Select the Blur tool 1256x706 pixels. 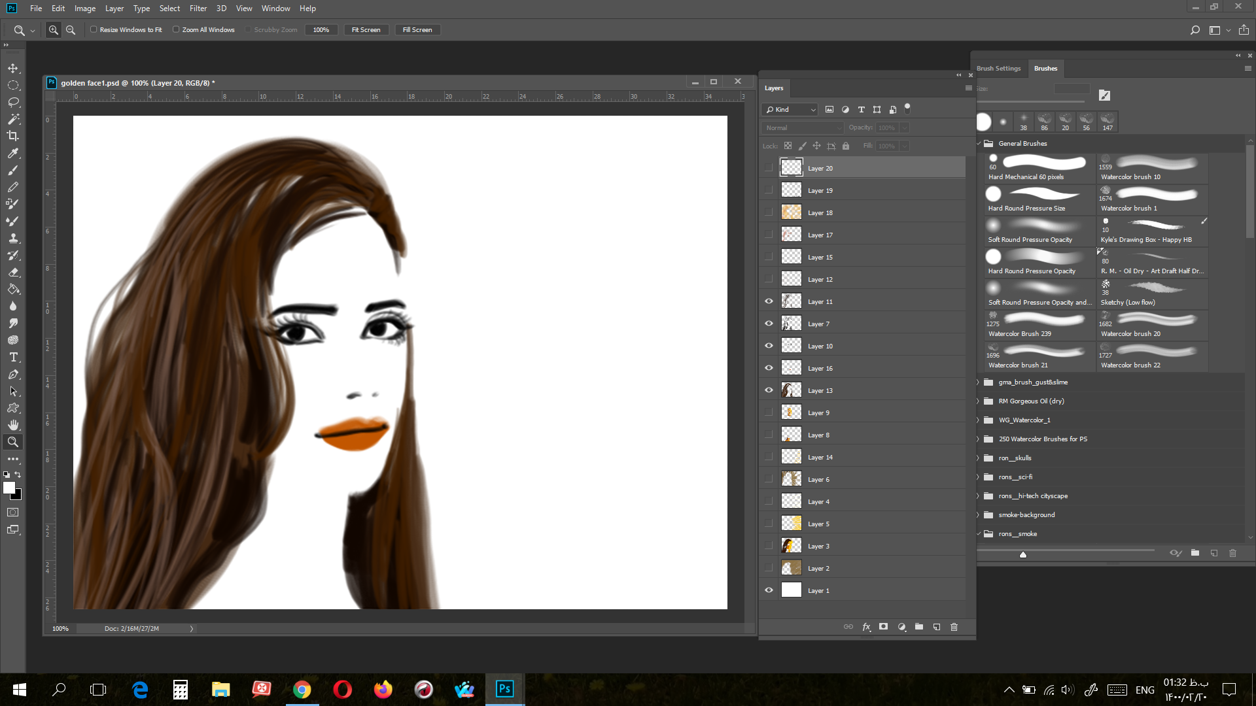[13, 306]
